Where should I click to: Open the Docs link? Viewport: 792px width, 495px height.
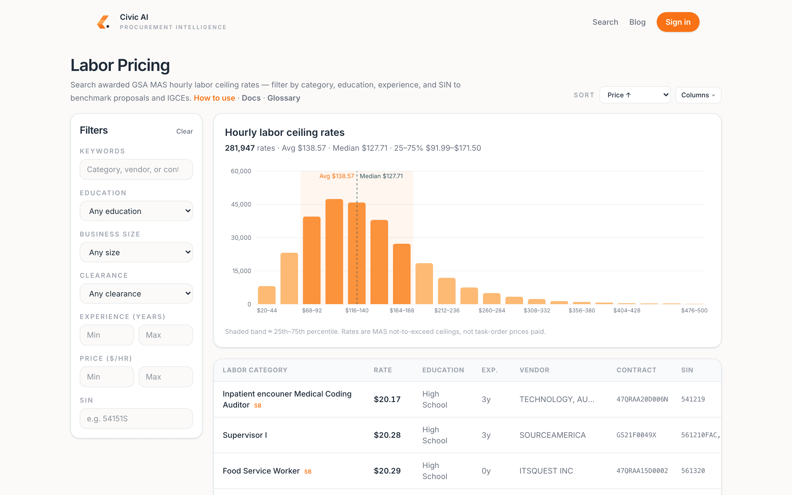pyautogui.click(x=251, y=98)
